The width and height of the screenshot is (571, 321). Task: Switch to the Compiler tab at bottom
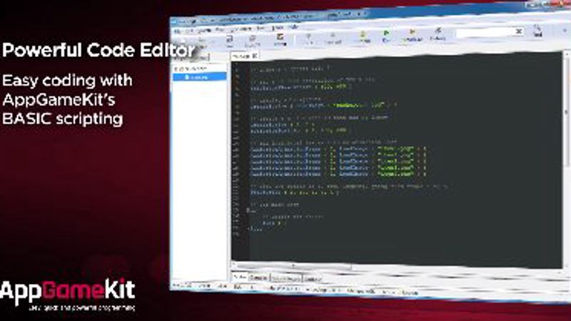pos(258,277)
